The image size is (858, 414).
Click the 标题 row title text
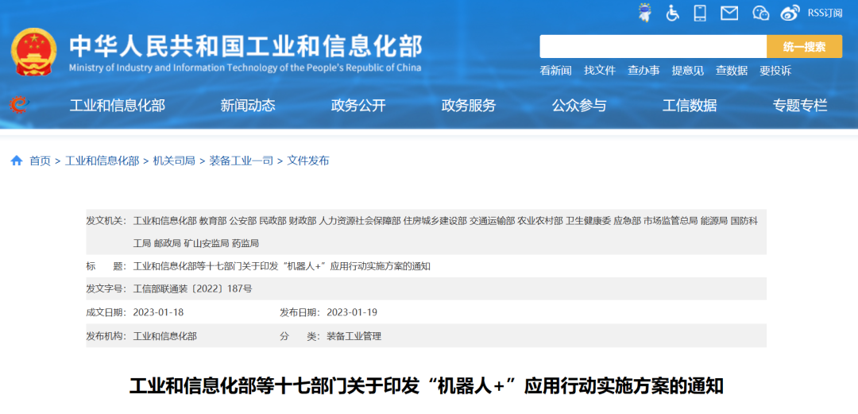pos(282,267)
